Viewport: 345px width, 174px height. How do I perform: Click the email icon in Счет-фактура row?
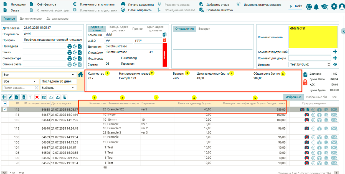coord(75,58)
